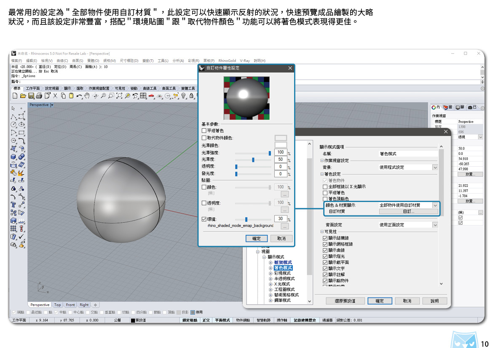This screenshot has height=348, width=493.
Task: Select the Sphere solid tool in sidebar
Action: (21, 157)
